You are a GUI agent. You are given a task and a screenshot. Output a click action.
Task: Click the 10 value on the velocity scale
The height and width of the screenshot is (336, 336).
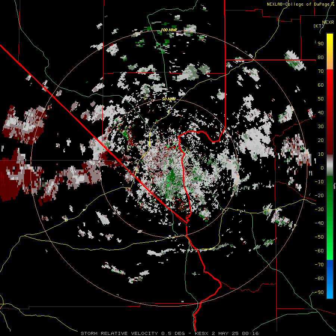[321, 154]
